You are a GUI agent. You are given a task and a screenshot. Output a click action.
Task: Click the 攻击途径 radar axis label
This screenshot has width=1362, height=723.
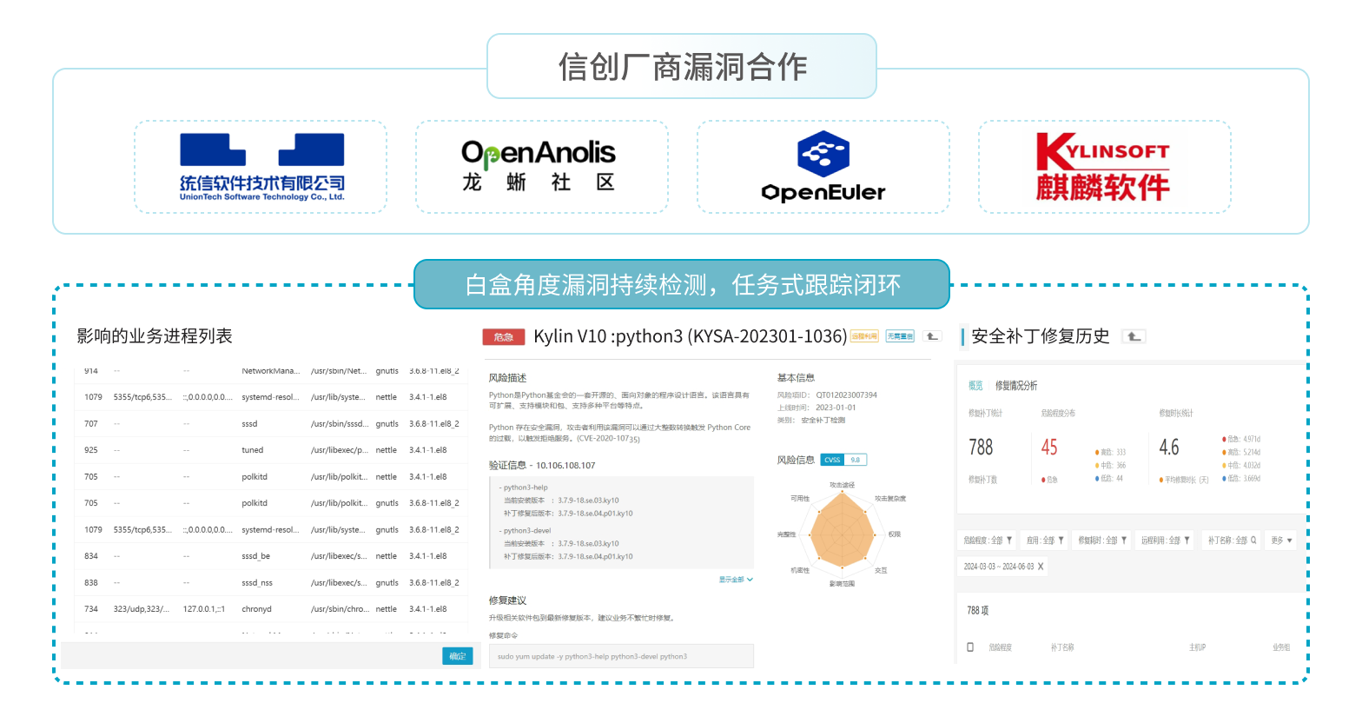coord(842,485)
